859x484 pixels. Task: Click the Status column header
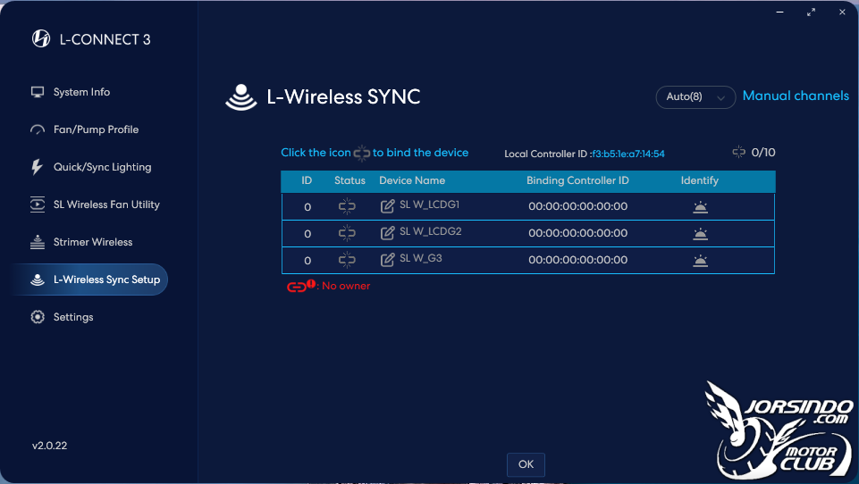click(349, 180)
